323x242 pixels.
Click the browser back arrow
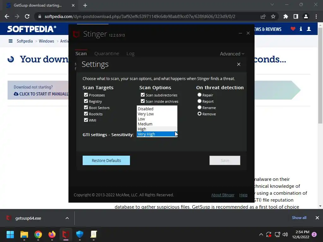pos(7,16)
